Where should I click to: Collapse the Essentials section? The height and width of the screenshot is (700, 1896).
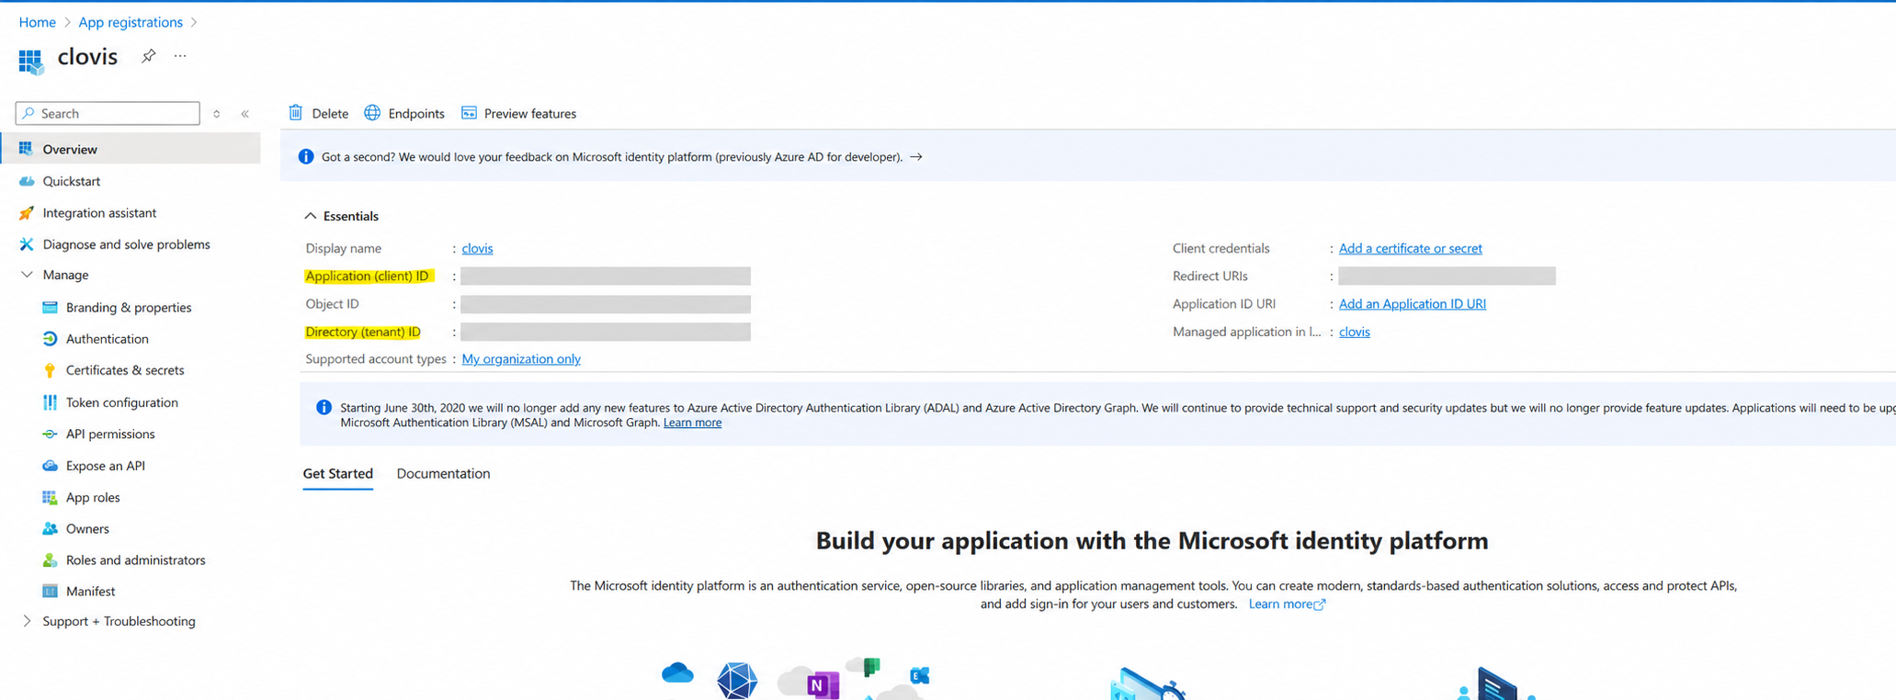click(311, 216)
